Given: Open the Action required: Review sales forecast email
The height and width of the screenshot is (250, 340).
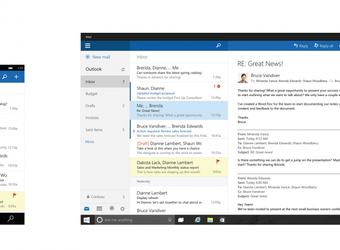Looking at the screenshot, I should coord(179,129).
